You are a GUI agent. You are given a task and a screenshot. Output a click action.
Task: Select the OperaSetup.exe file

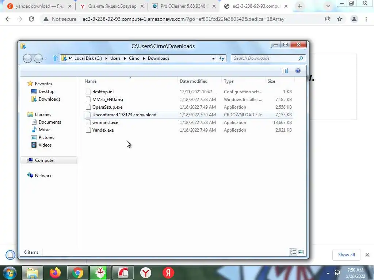188,107
